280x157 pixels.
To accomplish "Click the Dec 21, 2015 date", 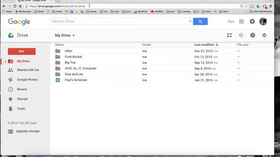I will click(203, 51).
